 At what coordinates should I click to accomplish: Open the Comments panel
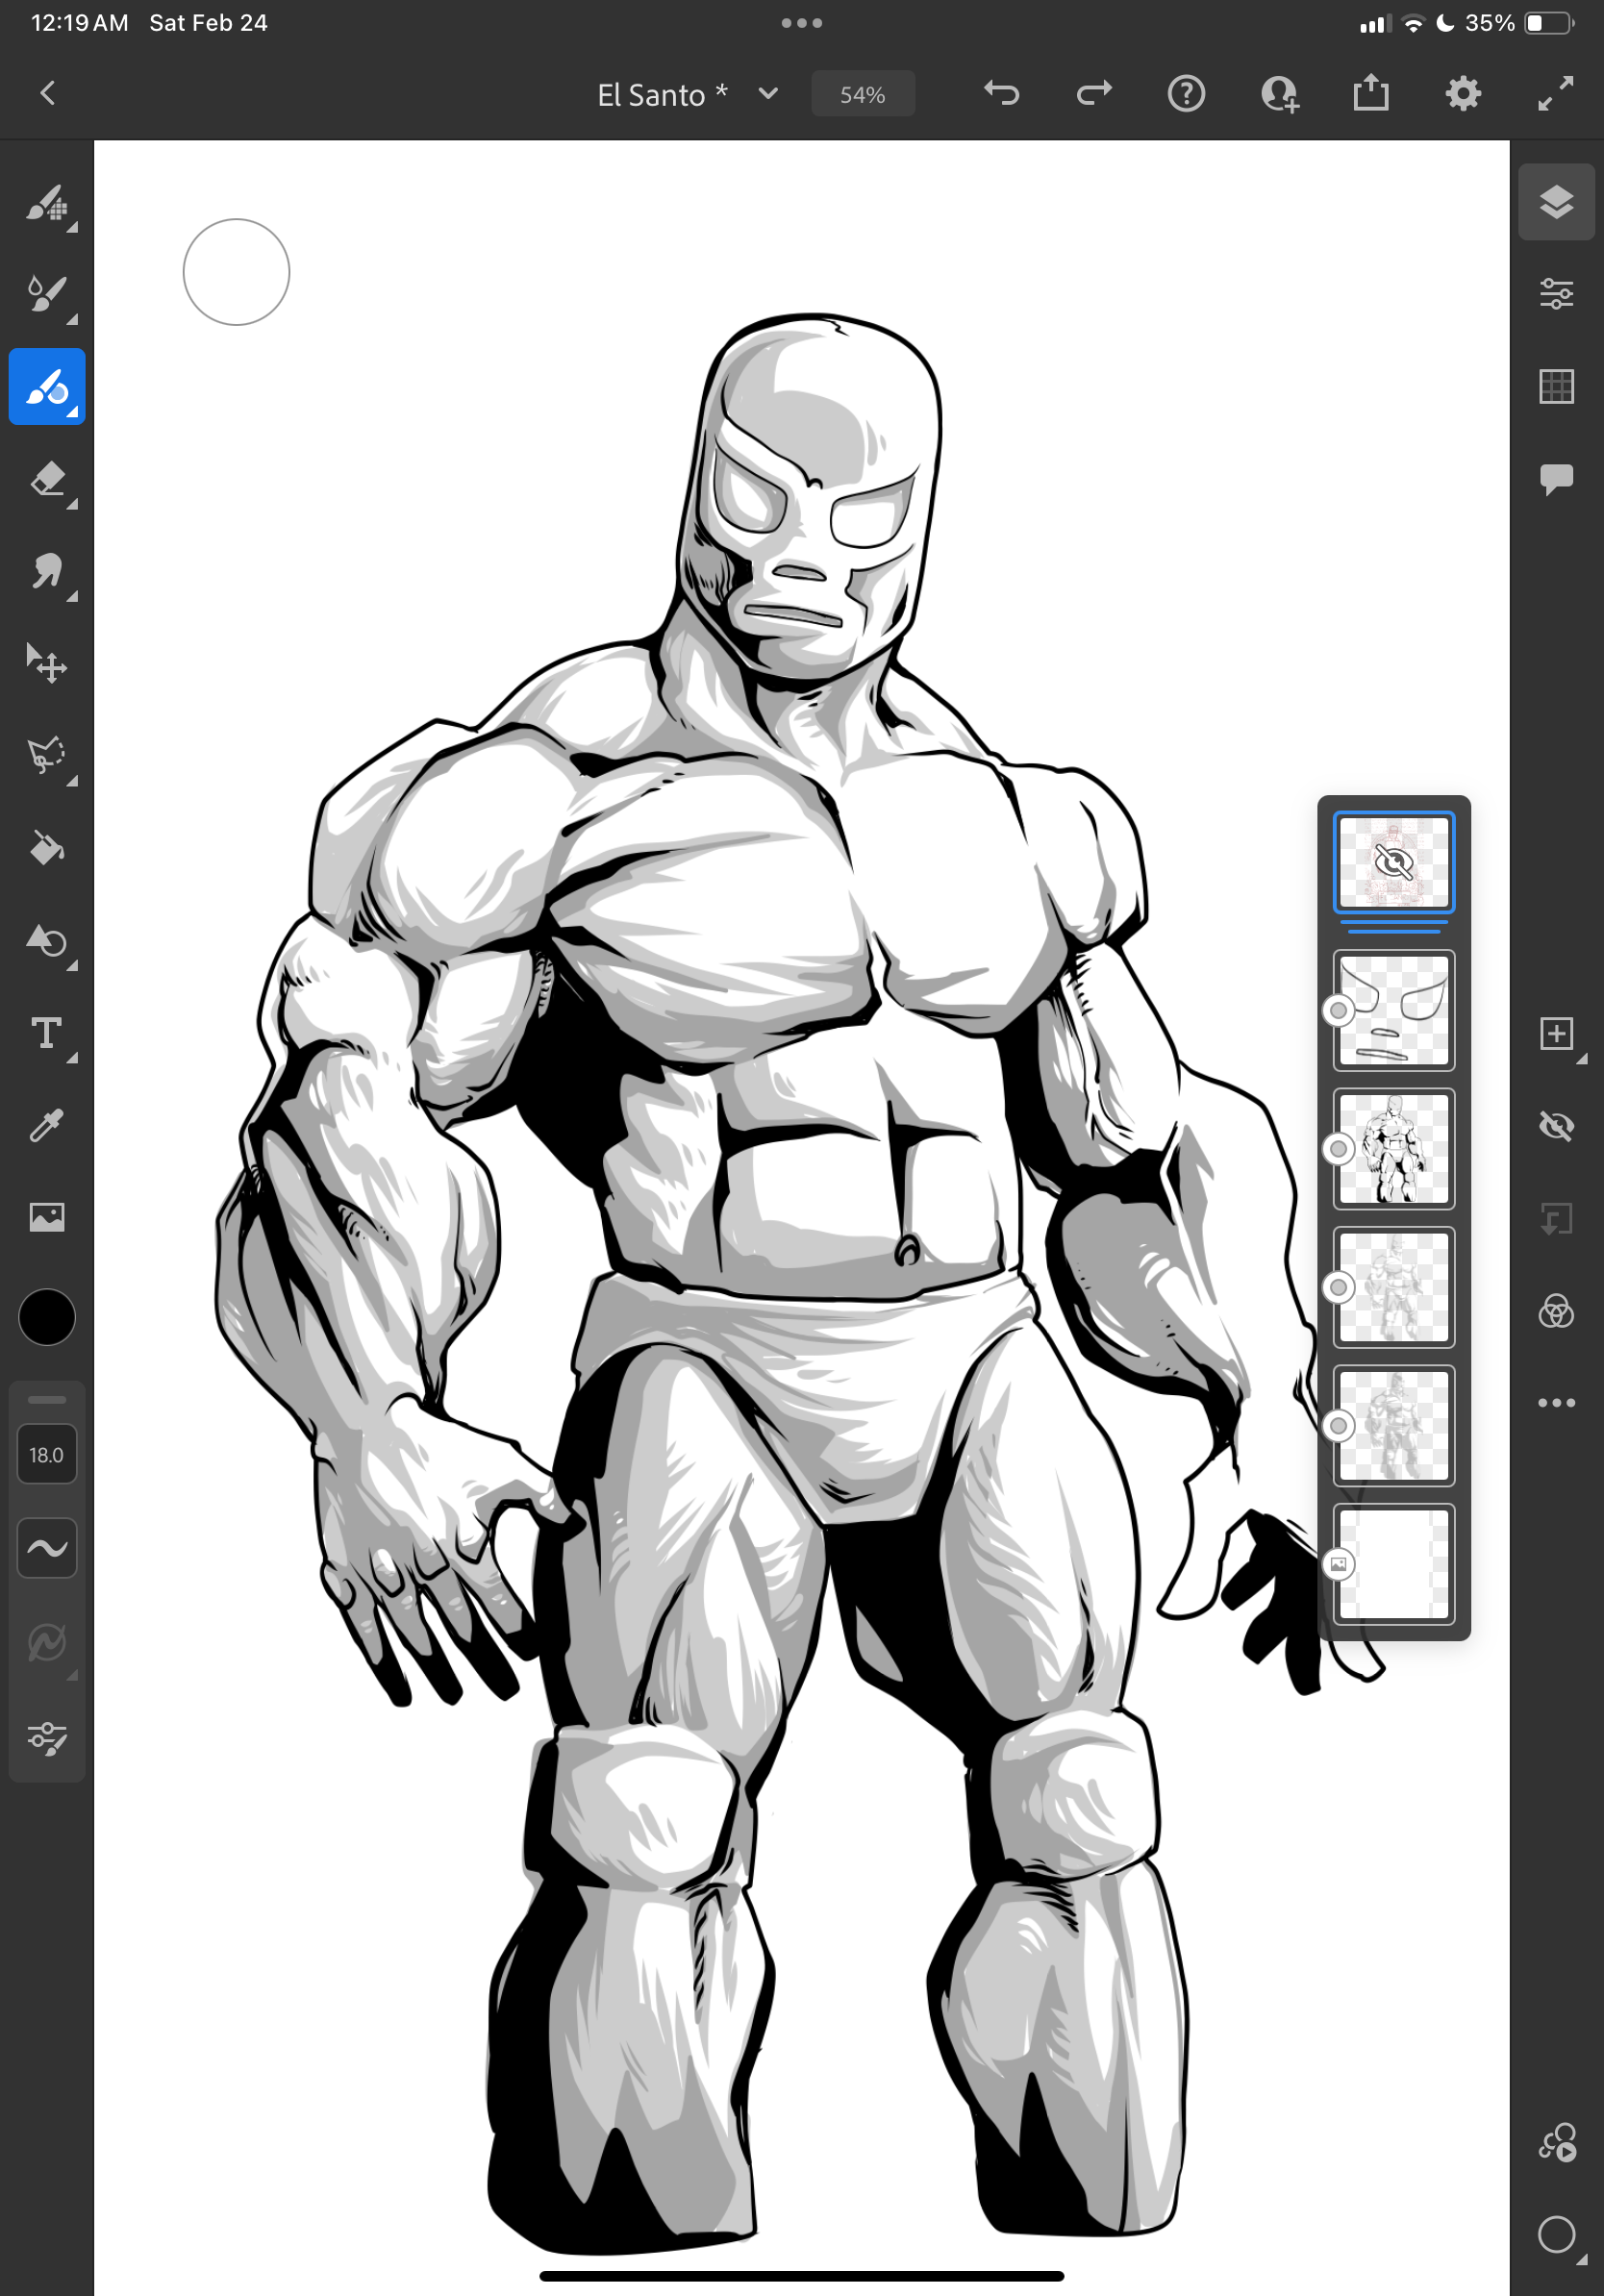pos(1556,479)
